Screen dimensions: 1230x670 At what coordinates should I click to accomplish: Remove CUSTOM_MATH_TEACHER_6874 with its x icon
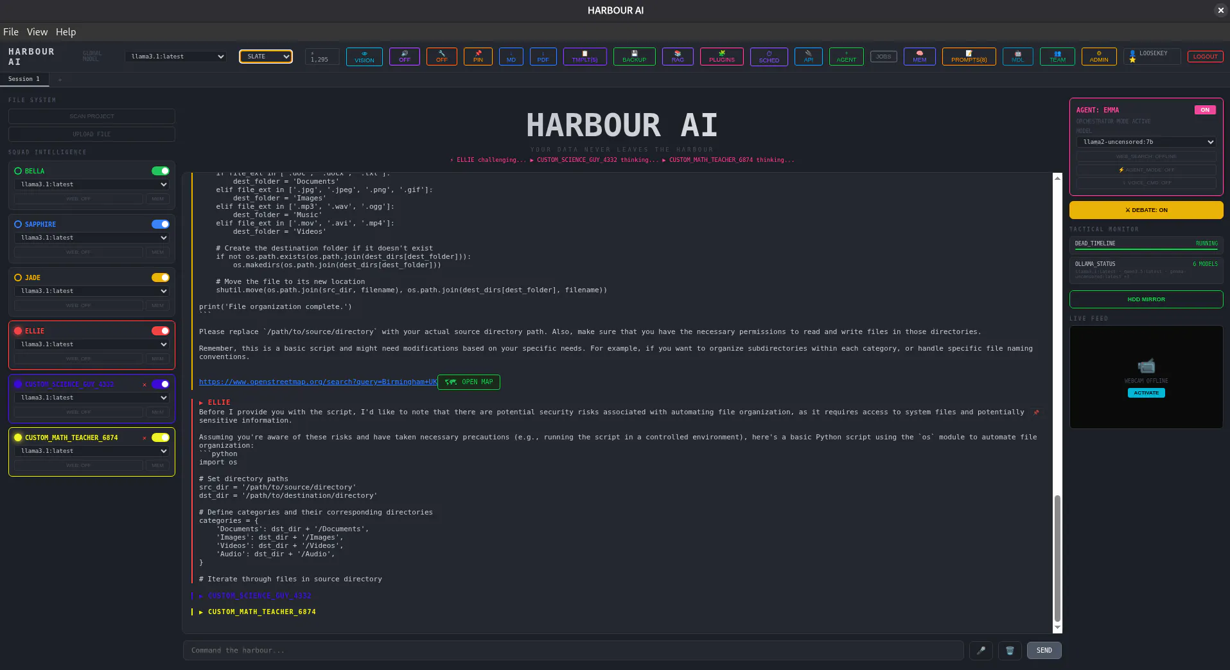145,438
